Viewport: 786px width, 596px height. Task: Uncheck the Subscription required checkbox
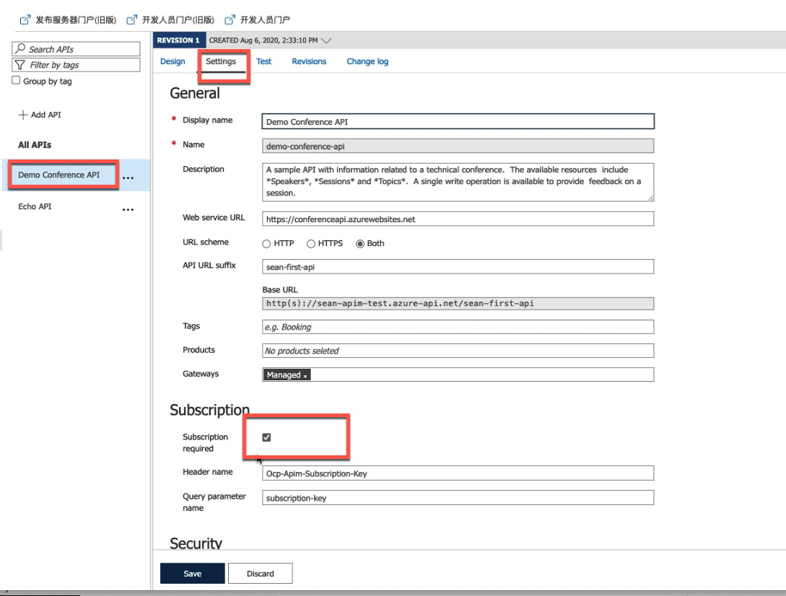[x=266, y=437]
